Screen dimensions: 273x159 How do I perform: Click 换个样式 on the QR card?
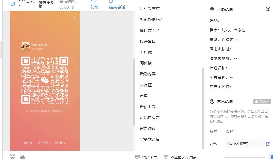[x=43, y=143]
